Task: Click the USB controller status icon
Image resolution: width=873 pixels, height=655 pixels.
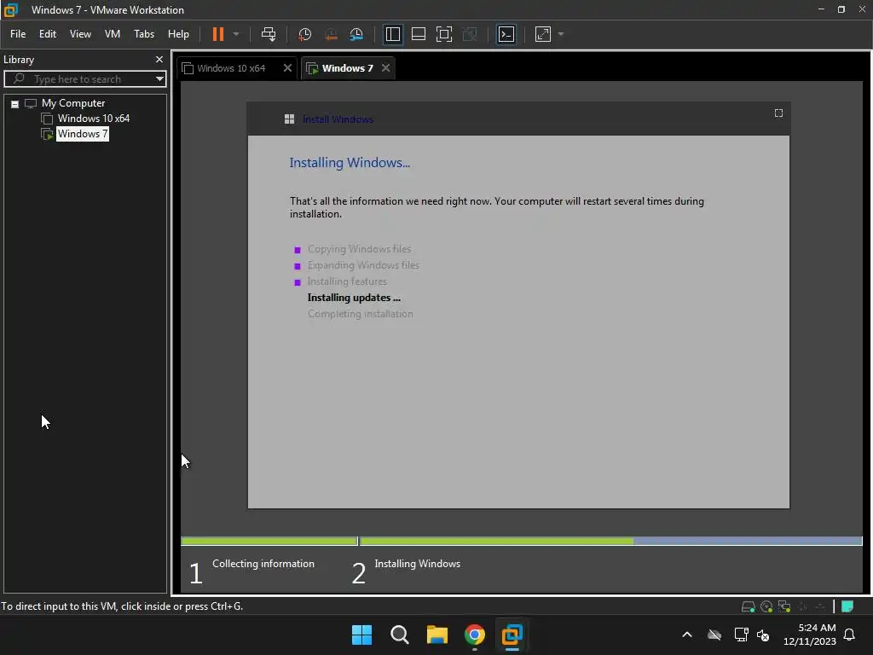Action: tap(802, 606)
